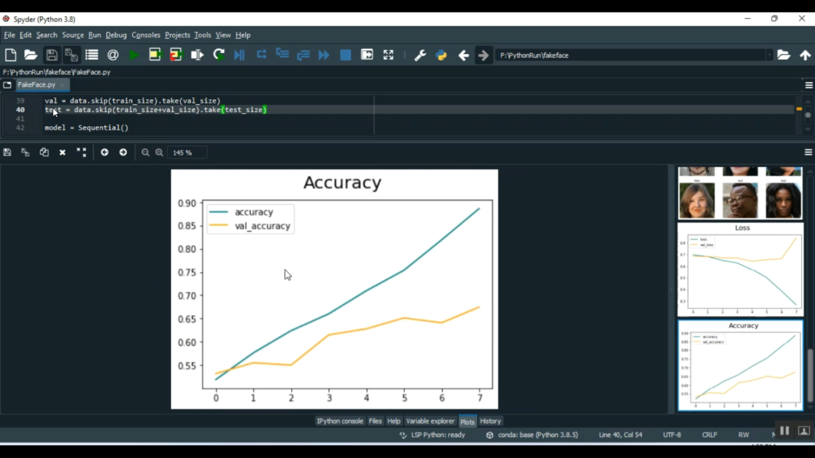Open the Preferences wrench icon
This screenshot has height=458, width=815.
[420, 55]
